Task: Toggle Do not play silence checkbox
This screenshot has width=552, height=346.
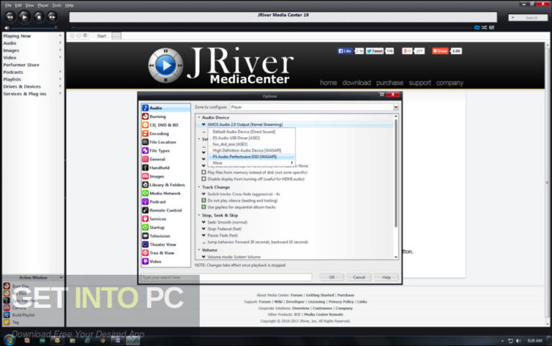Action: point(203,201)
